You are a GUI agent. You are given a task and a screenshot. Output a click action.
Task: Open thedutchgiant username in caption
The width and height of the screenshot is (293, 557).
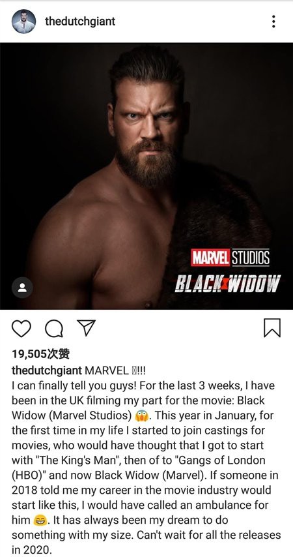[47, 370]
